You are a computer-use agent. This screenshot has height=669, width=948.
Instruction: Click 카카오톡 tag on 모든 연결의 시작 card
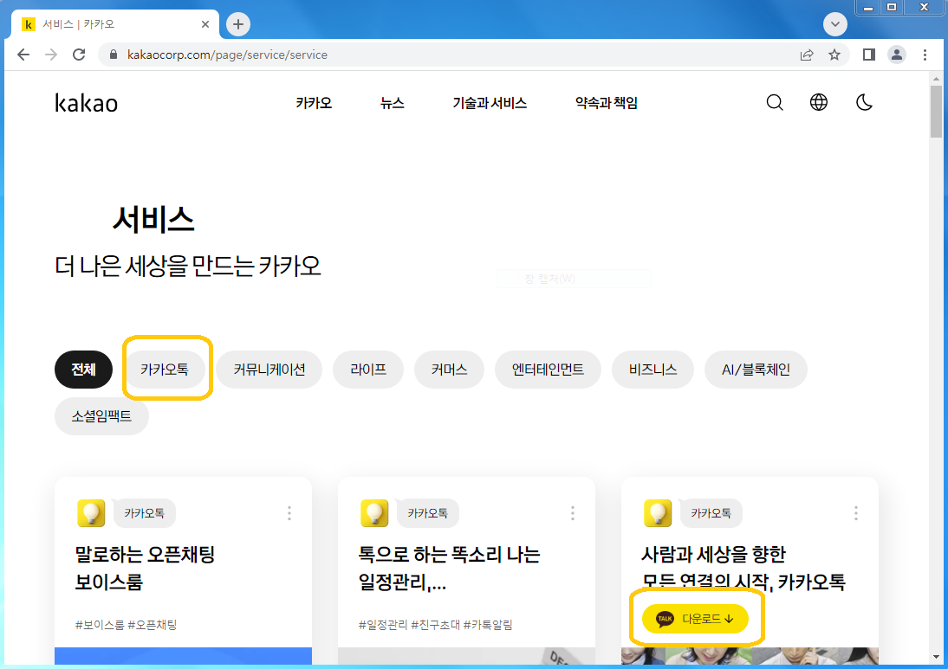711,513
